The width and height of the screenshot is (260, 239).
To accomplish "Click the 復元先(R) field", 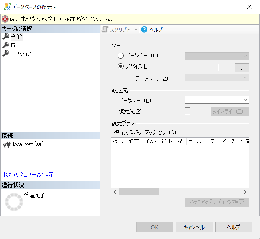I will [x=188, y=111].
